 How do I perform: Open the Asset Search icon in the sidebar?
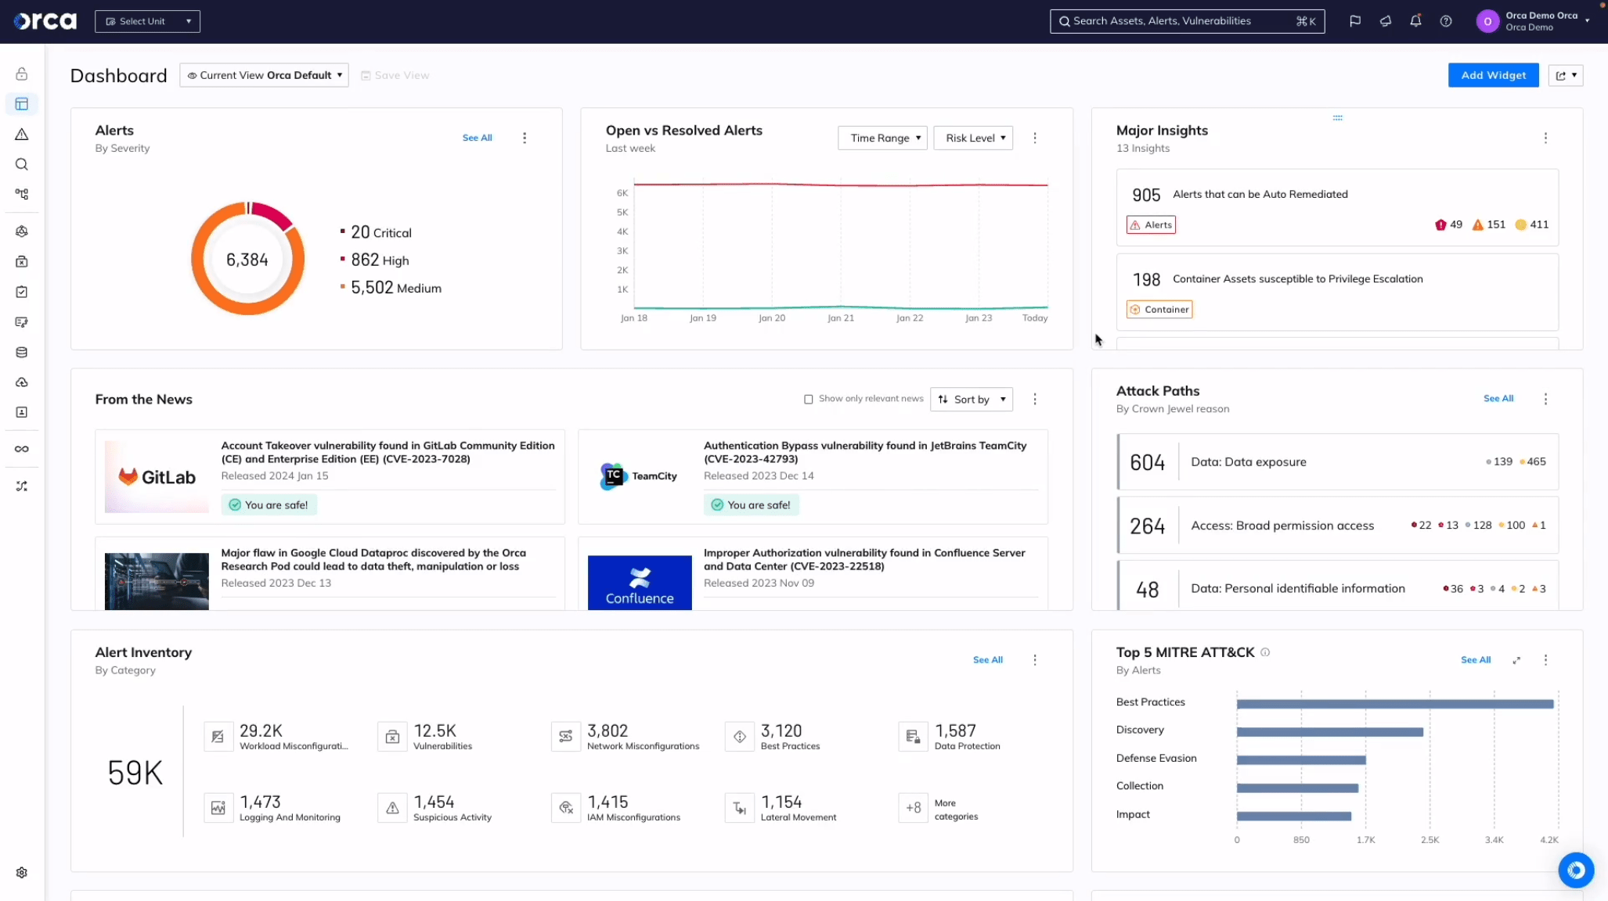21,164
